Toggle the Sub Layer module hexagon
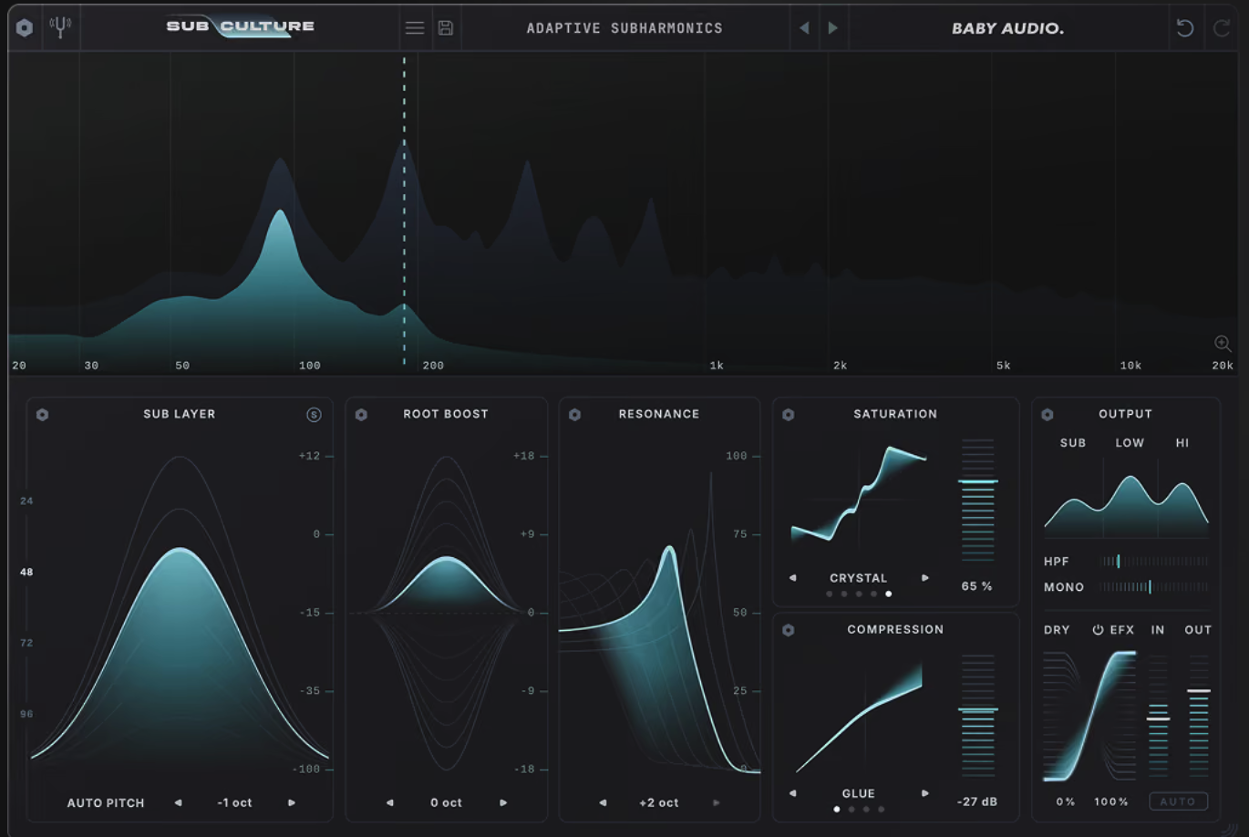 42,415
